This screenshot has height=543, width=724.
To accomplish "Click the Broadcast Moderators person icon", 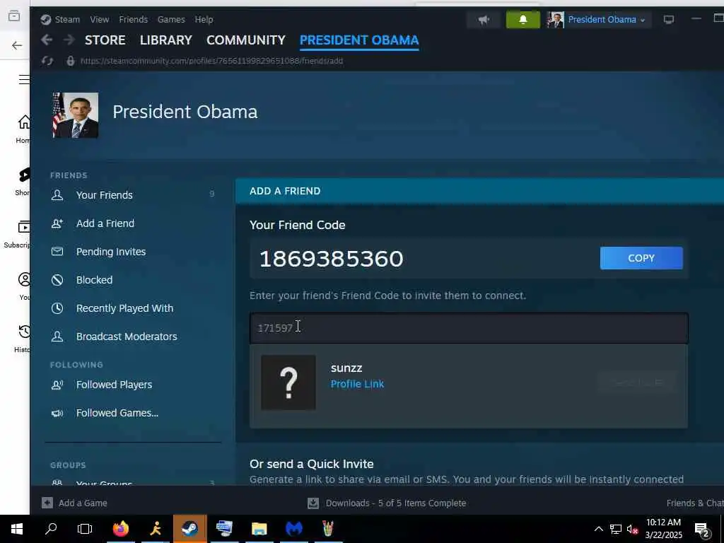I will 57,337.
